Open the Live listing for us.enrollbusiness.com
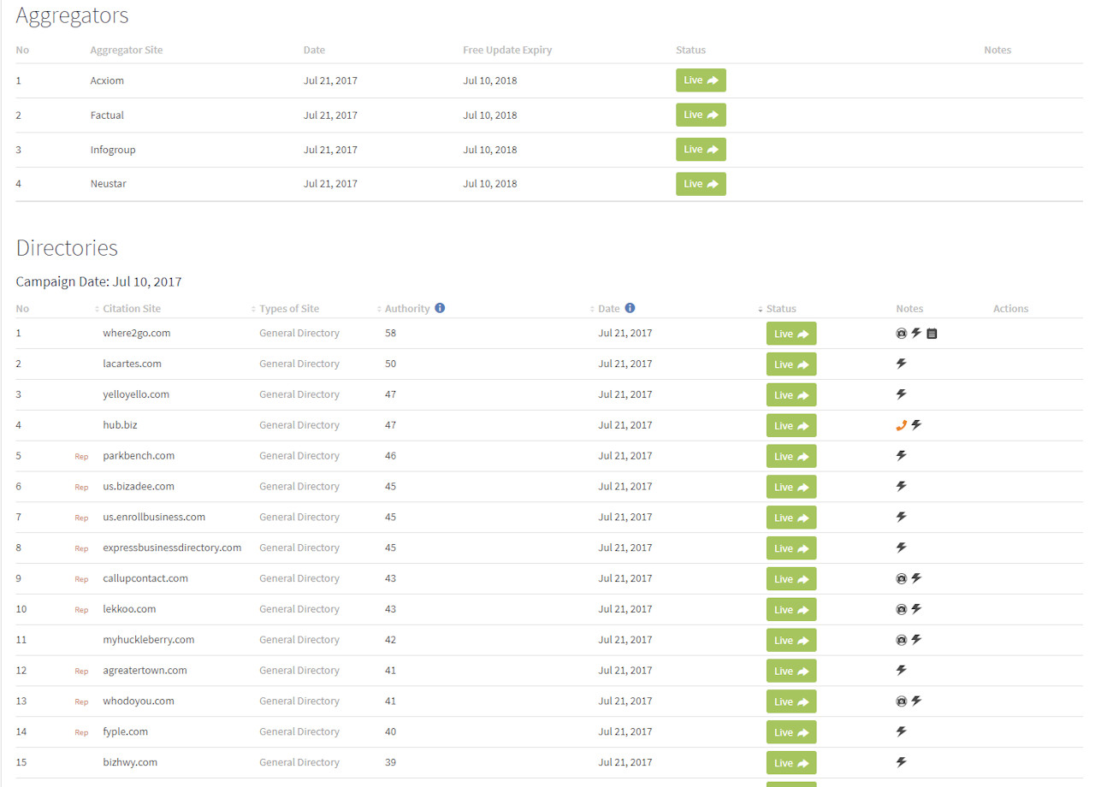 (x=791, y=518)
